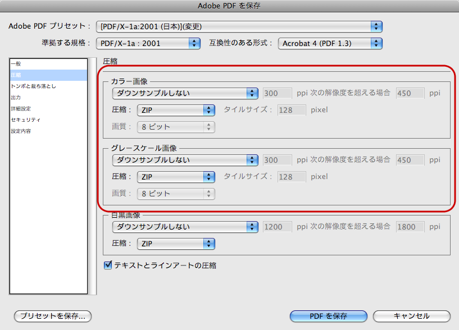Click the category list scrollbar

point(93,176)
